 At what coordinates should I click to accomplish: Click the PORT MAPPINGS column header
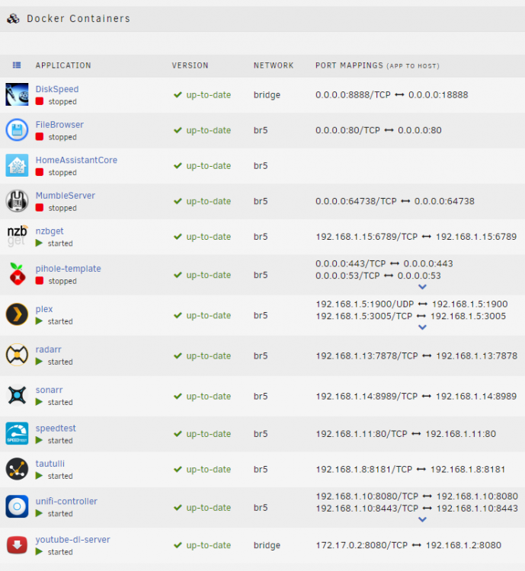[x=377, y=65]
